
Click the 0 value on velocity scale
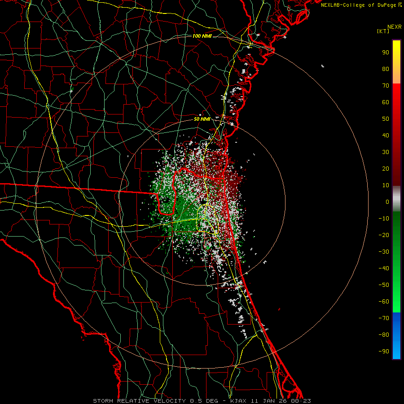387,202
